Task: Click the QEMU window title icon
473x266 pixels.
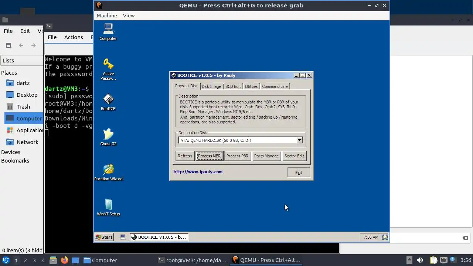Action: (99, 5)
